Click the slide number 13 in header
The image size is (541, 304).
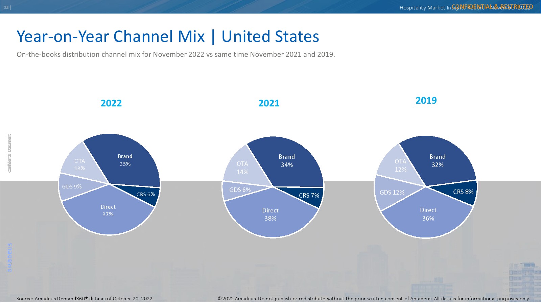(7, 7)
